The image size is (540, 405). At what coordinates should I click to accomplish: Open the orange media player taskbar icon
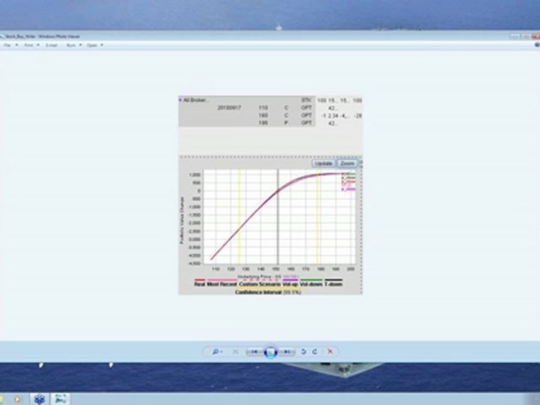coord(17,399)
